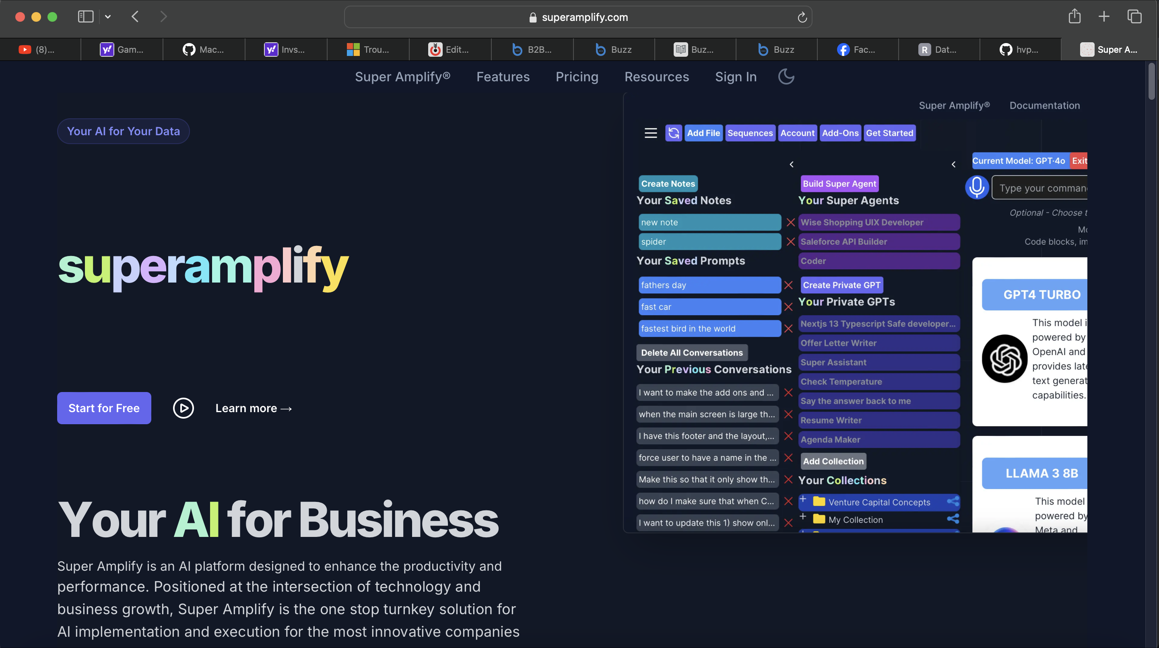
Task: Delete the 'spider' saved note
Action: tap(790, 241)
